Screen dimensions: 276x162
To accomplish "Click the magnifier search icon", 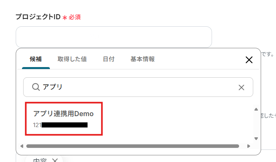I will pyautogui.click(x=36, y=87).
